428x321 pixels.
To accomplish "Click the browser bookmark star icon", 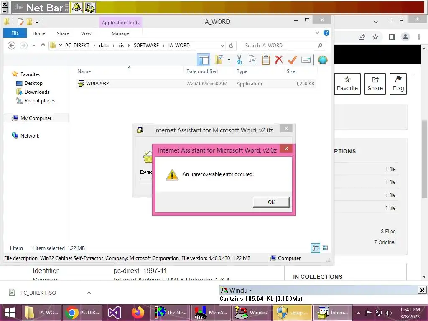I will (x=375, y=37).
